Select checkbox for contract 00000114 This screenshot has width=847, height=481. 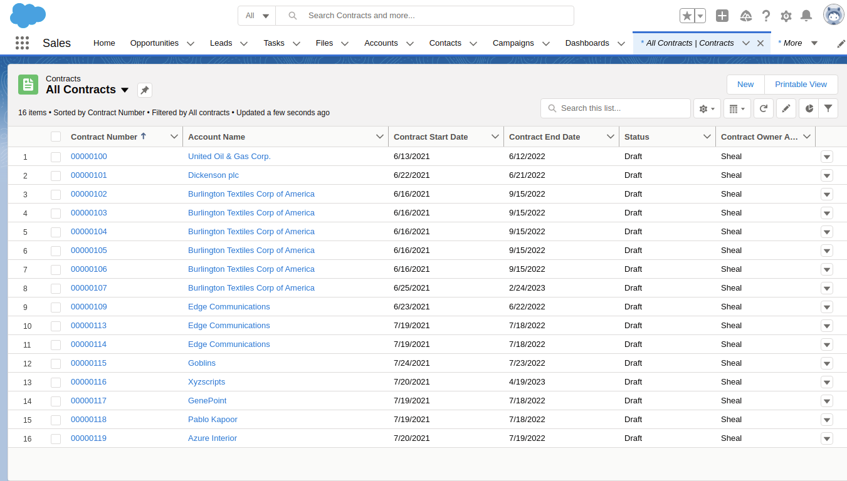point(56,345)
